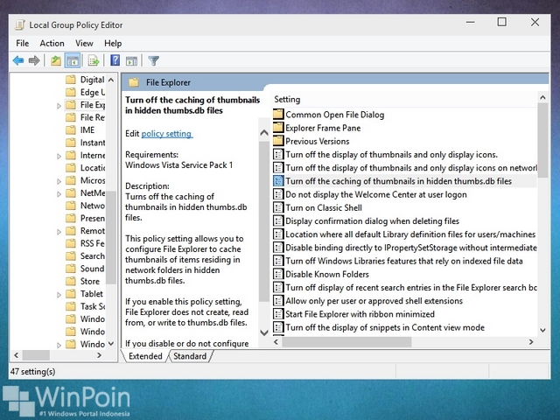Select Turn off display of recent search entries policy
Viewport: 560px width, 420px height.
click(x=404, y=288)
